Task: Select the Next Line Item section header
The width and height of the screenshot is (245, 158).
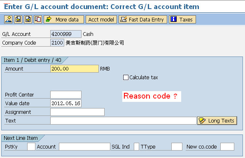Action: (x=21, y=138)
